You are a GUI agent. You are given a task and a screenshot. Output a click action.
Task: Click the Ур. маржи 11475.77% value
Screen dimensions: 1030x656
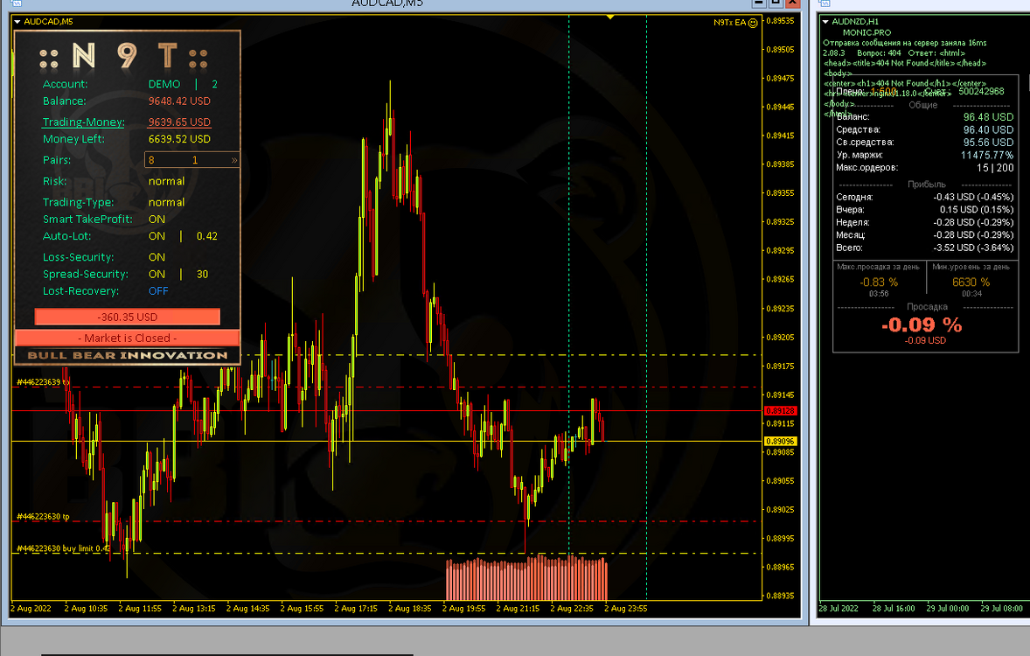[x=986, y=155]
